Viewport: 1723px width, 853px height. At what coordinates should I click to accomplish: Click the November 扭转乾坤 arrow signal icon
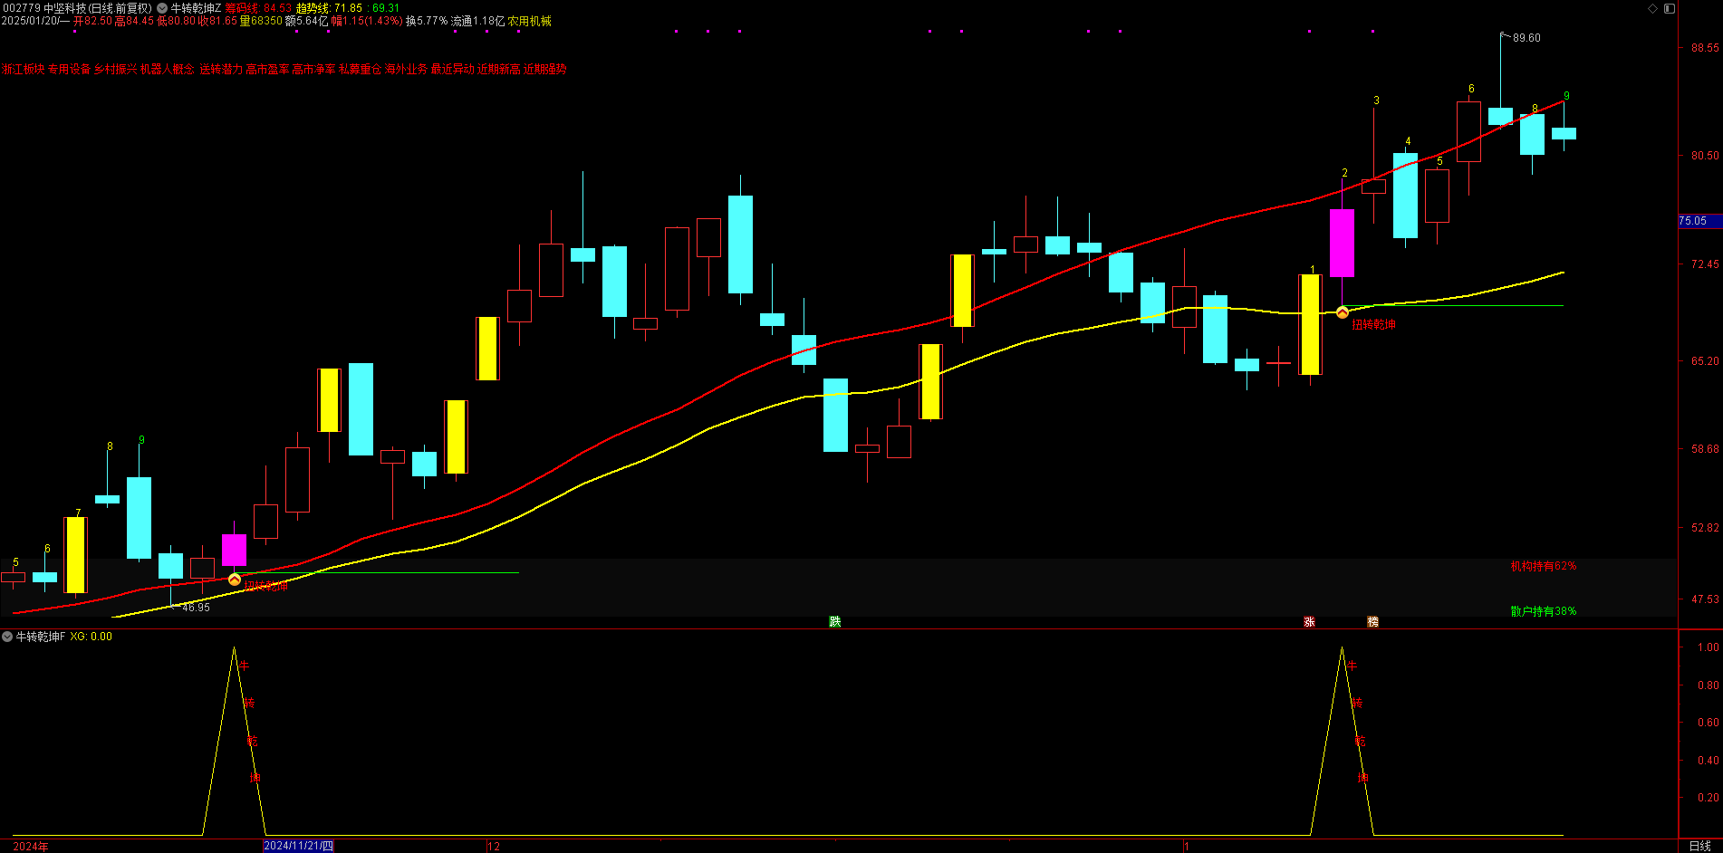[235, 580]
